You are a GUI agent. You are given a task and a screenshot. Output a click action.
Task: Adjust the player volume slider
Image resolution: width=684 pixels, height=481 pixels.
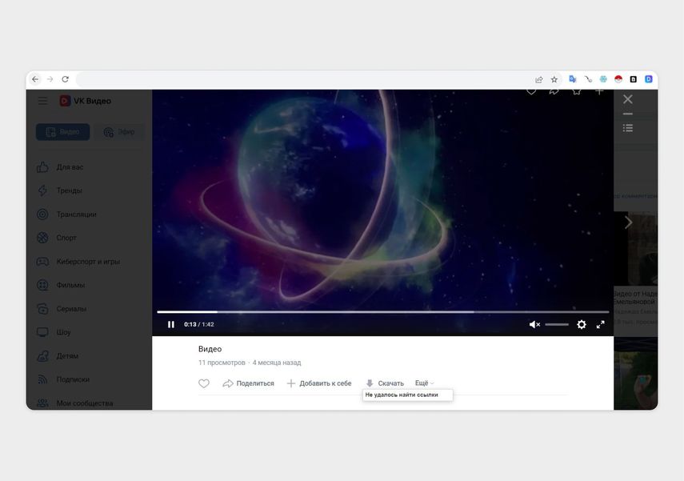pos(557,324)
